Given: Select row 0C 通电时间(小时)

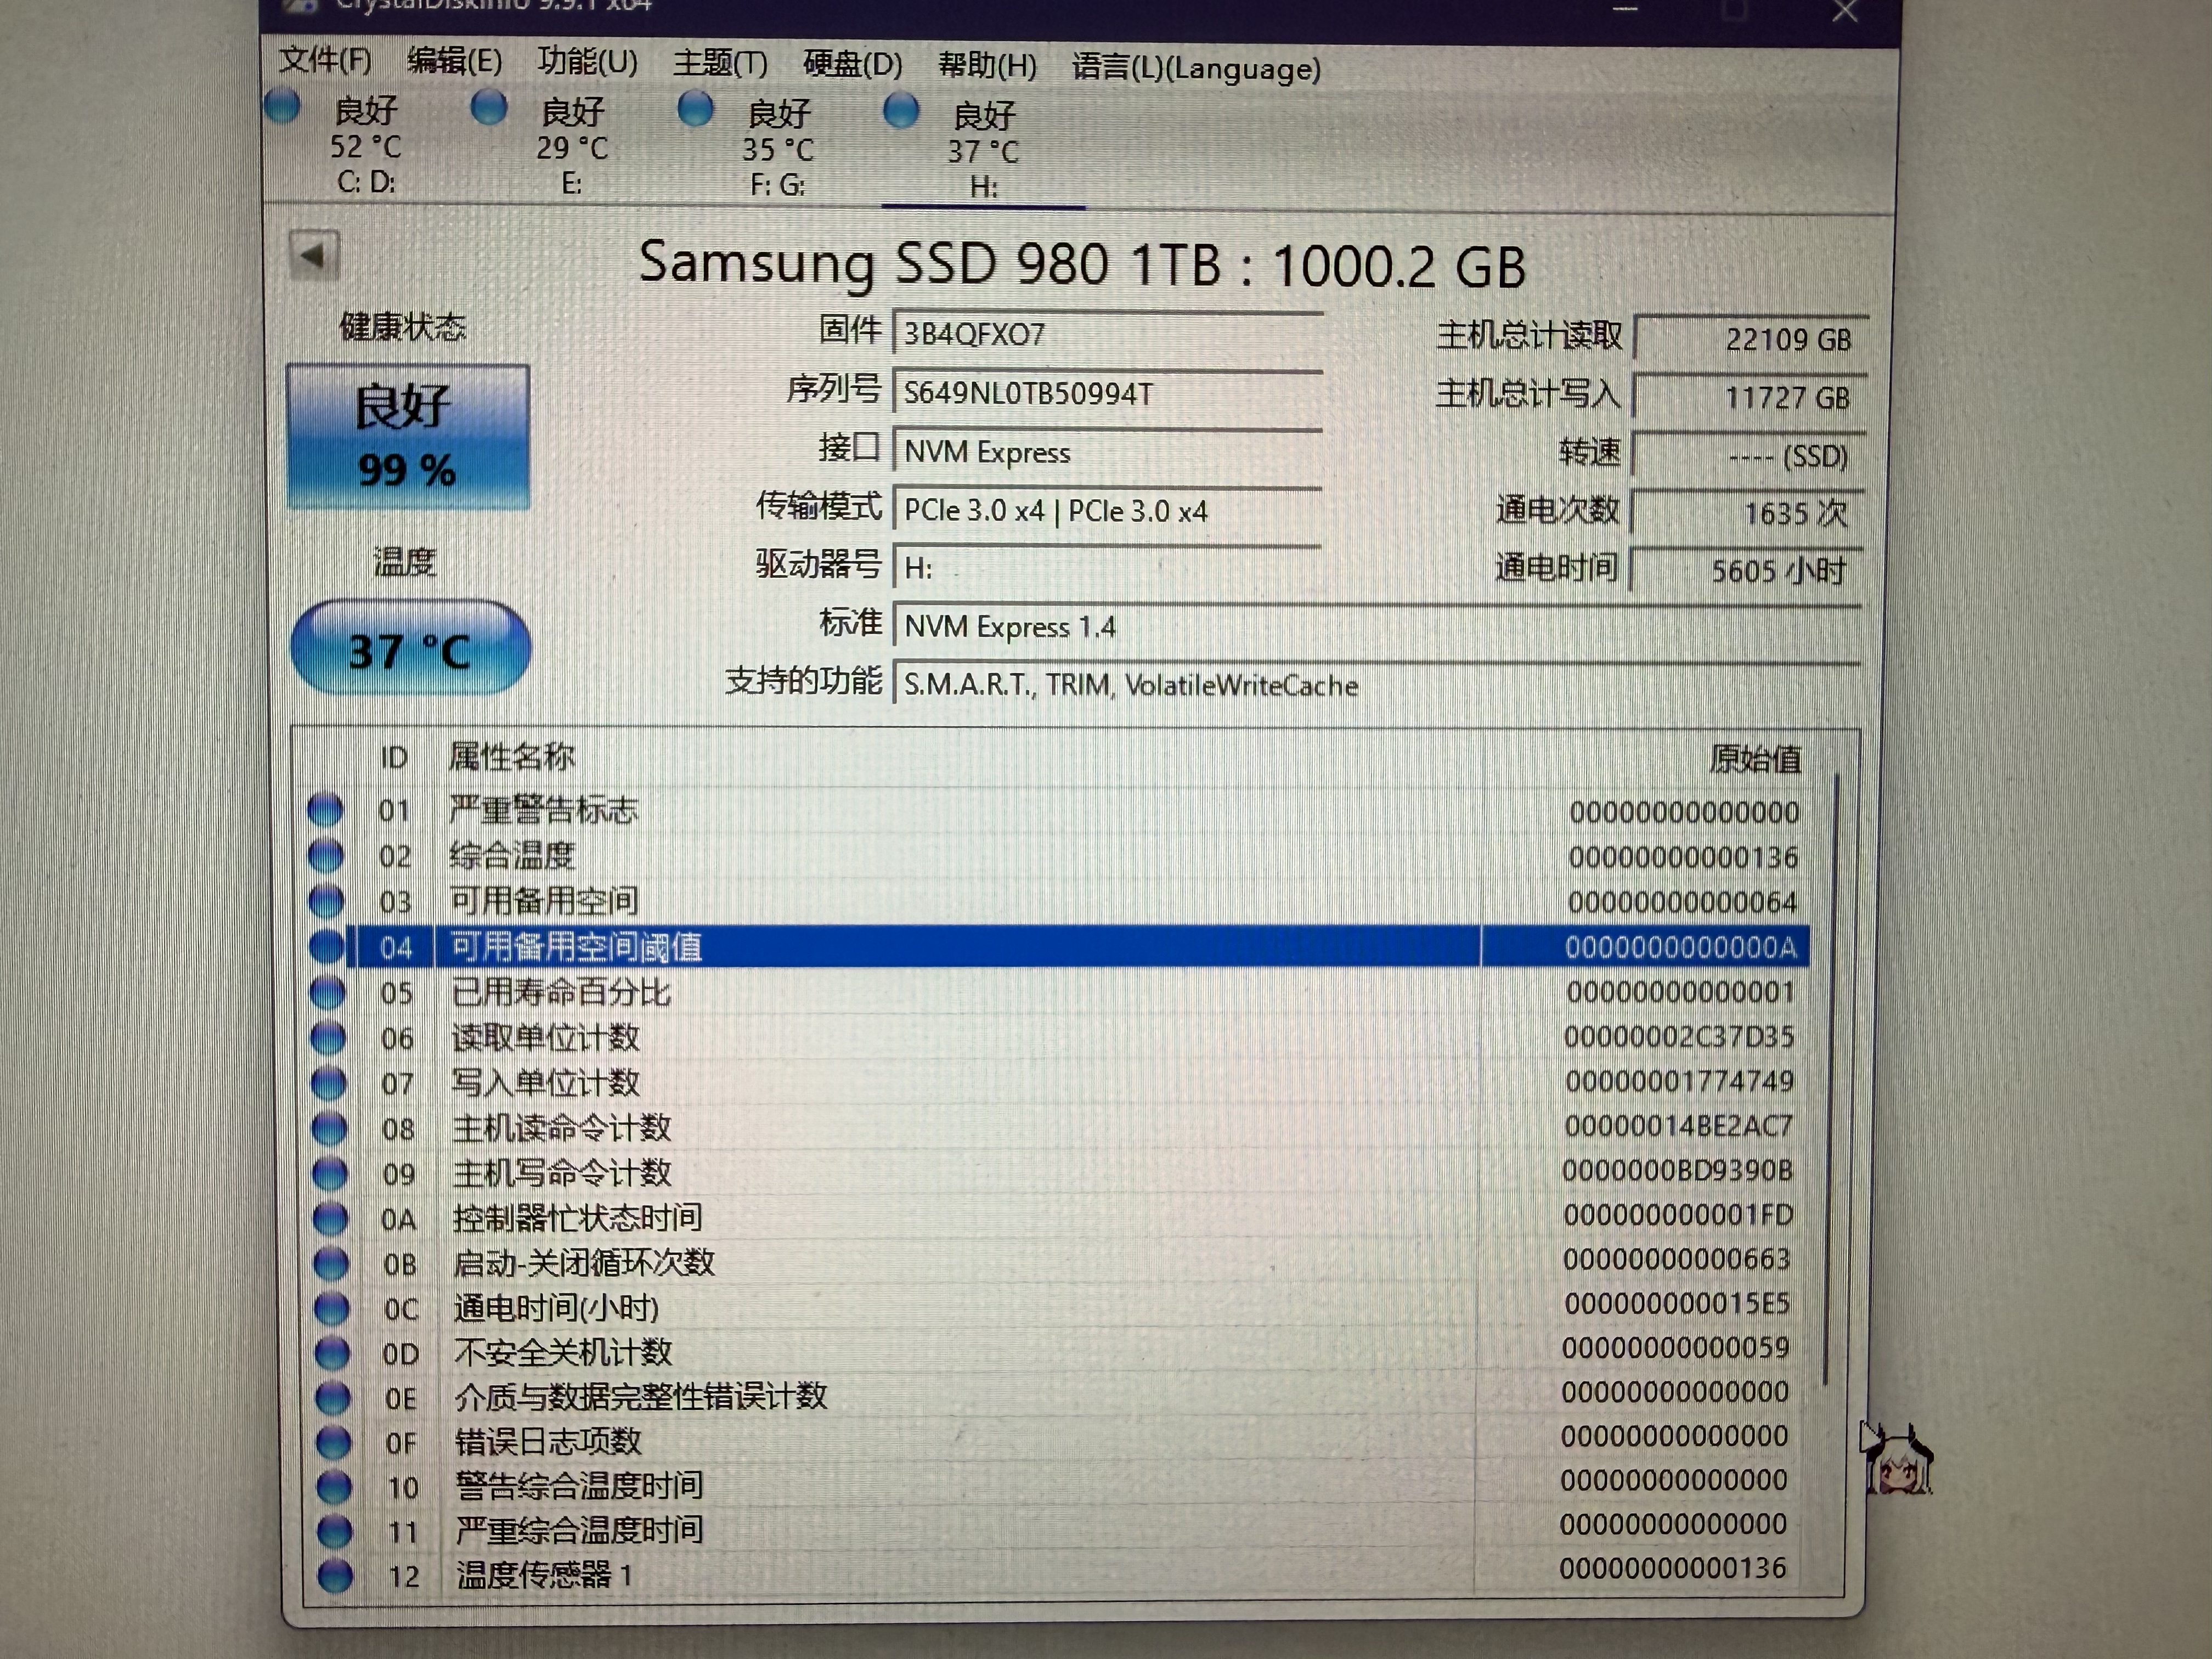Looking at the screenshot, I should coord(1057,1307).
